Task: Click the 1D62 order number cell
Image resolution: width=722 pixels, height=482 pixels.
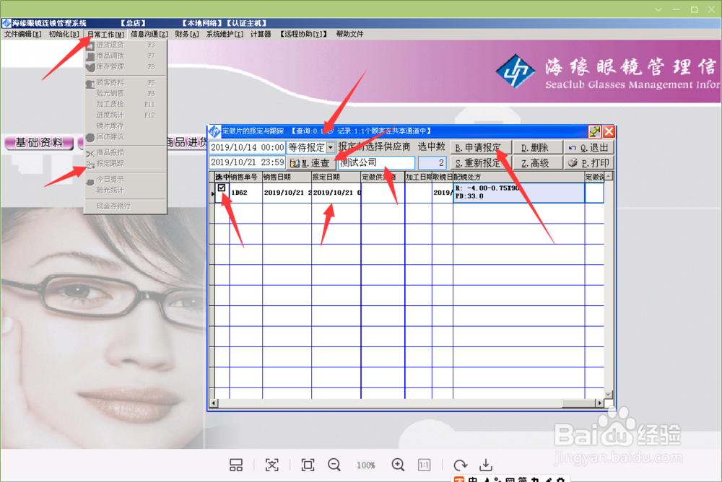Action: point(245,193)
